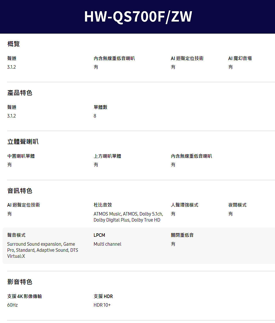Click the 關閉重低音 label

(x=182, y=235)
